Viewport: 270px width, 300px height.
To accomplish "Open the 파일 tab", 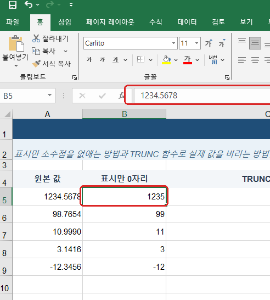I will tap(13, 22).
